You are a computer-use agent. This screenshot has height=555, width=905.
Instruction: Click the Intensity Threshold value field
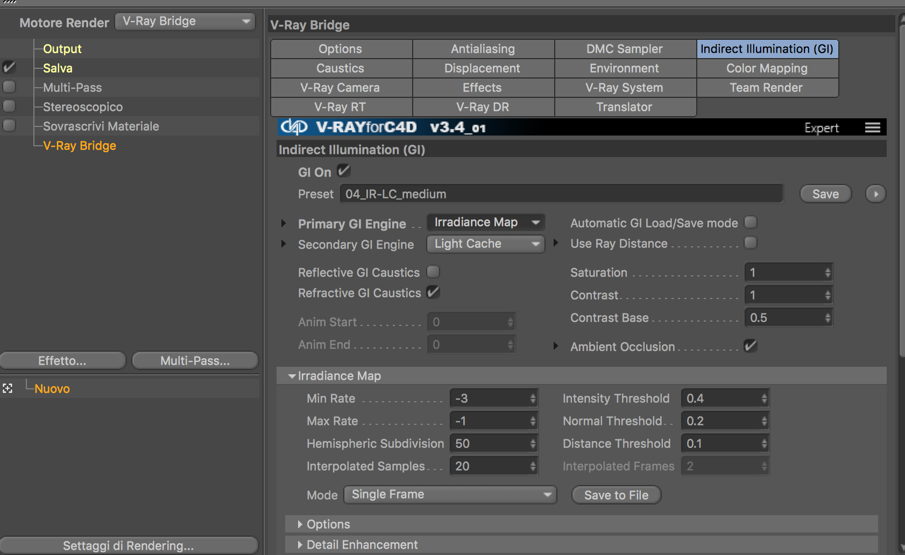721,399
